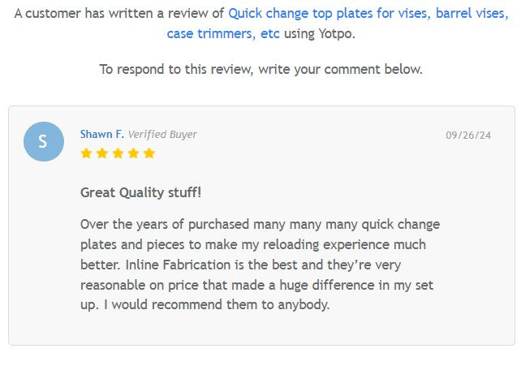Screen dimensions: 521x366
Task: Click the "Verified Buyer" label
Action: pyautogui.click(x=162, y=135)
